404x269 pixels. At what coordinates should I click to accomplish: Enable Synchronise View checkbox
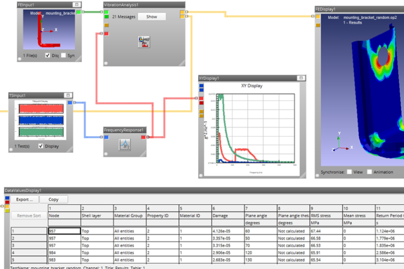[349, 172]
